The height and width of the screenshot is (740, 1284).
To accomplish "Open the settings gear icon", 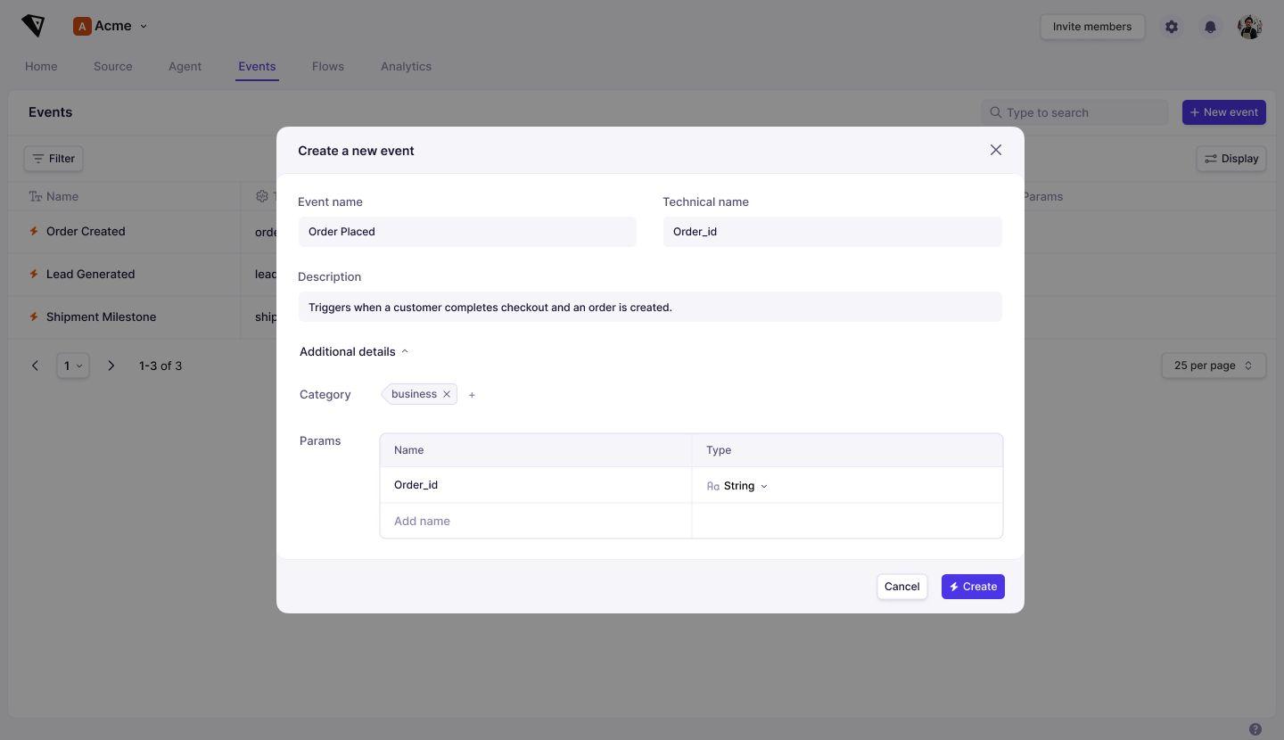I will click(x=1172, y=27).
